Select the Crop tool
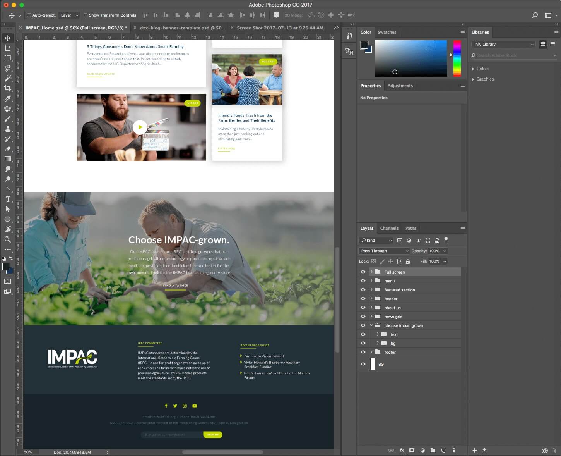561x456 pixels. (x=8, y=88)
